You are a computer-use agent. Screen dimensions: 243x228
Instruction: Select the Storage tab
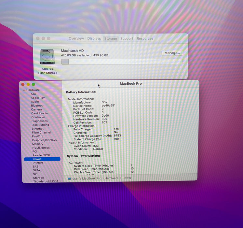tap(111, 38)
